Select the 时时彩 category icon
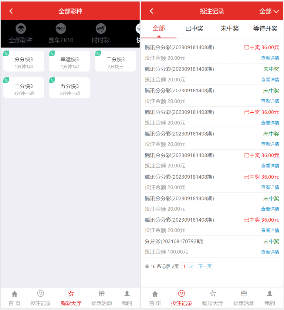 point(101,29)
